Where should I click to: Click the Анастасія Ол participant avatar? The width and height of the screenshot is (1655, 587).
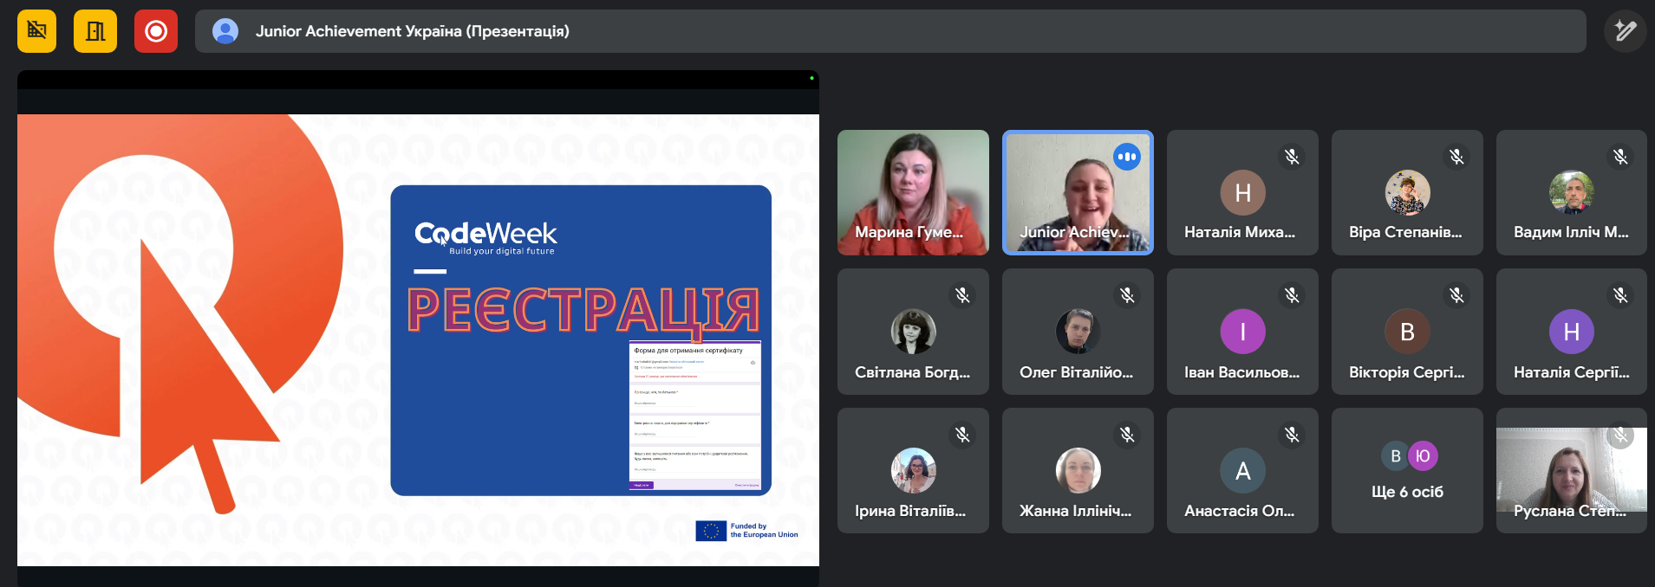pyautogui.click(x=1242, y=471)
